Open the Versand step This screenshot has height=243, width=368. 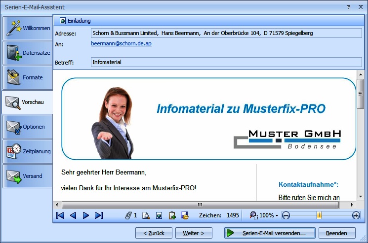point(28,176)
